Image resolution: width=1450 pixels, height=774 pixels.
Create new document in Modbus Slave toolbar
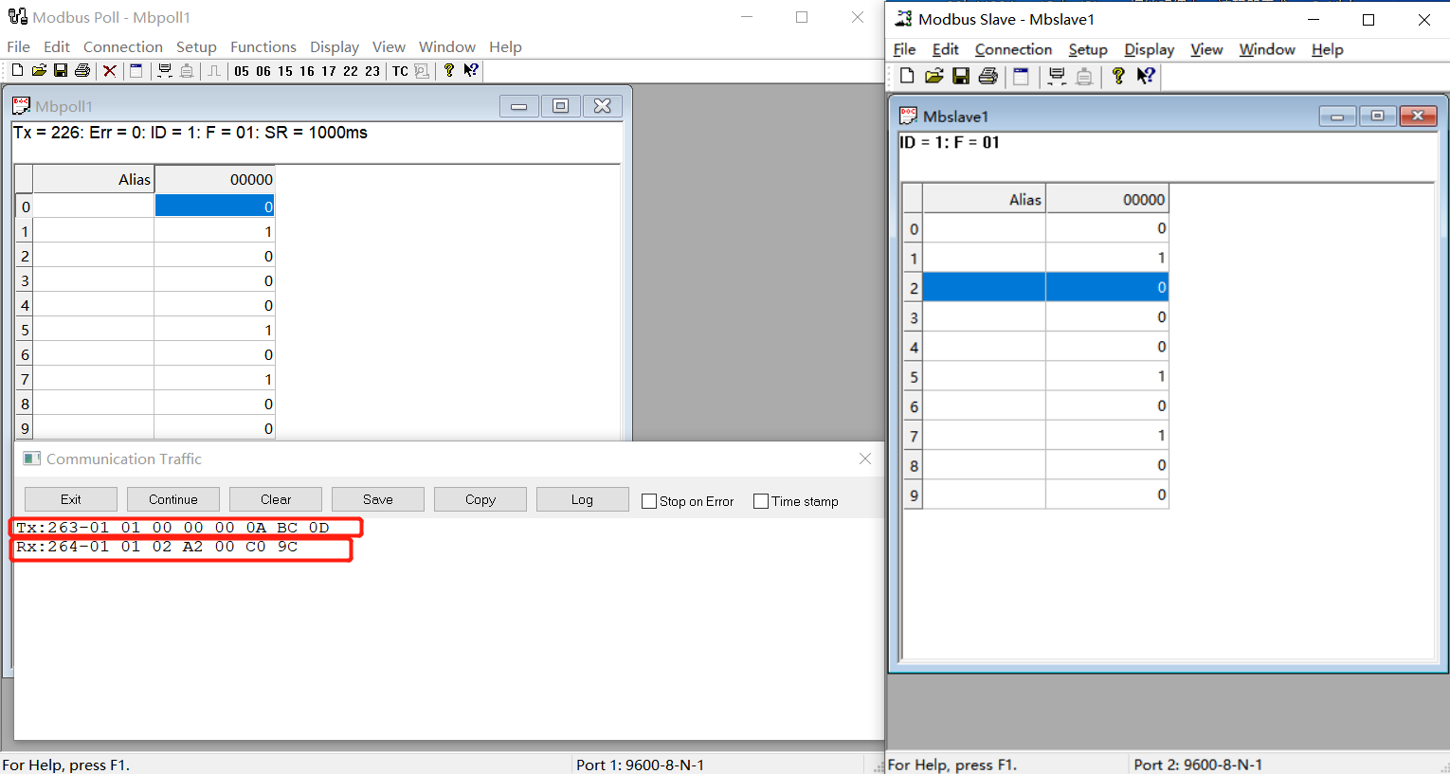pos(907,76)
